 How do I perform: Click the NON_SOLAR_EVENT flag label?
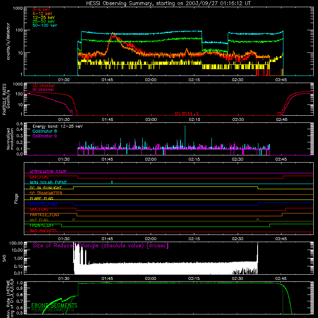(48, 182)
